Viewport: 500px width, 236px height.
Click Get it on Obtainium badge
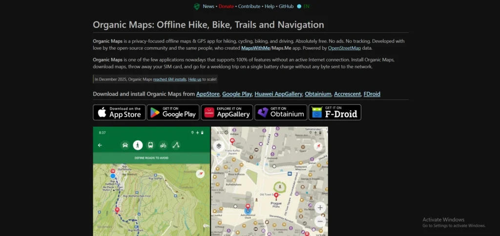coord(281,113)
